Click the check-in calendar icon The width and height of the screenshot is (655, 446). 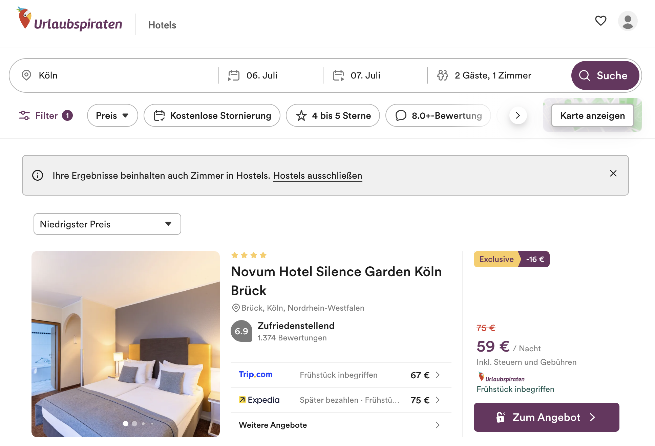pos(234,75)
